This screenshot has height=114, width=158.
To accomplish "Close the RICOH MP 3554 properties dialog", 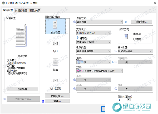I will point(155,3).
